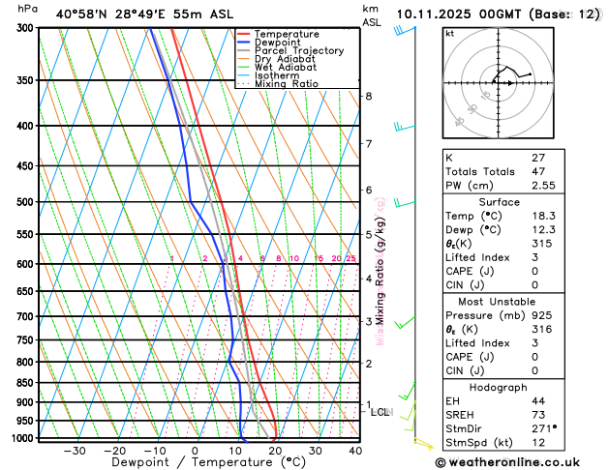Click the 300 hPa wind barb
This screenshot has width=609, height=470.
tap(405, 30)
